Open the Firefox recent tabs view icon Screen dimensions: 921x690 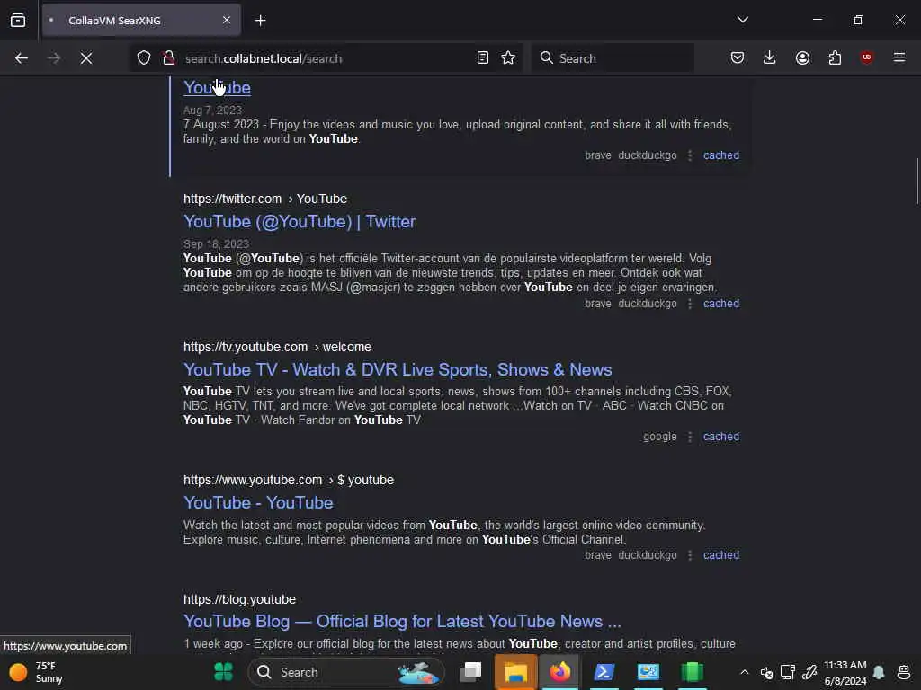pyautogui.click(x=18, y=21)
